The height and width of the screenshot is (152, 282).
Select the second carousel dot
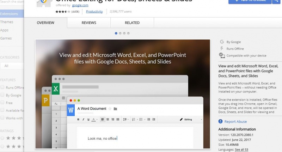(x=120, y=33)
